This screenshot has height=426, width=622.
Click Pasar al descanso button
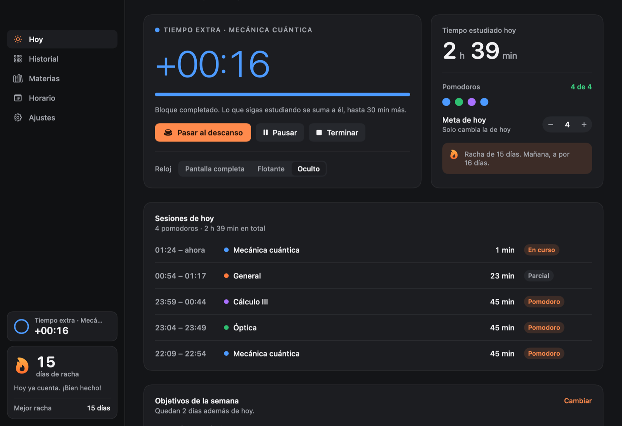(203, 133)
